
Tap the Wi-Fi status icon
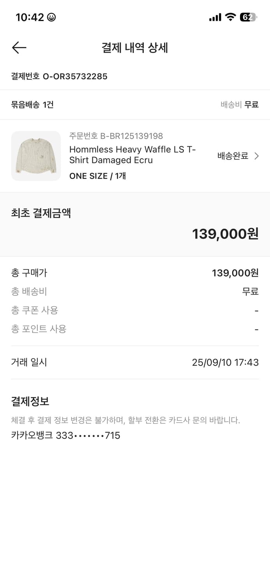click(231, 17)
